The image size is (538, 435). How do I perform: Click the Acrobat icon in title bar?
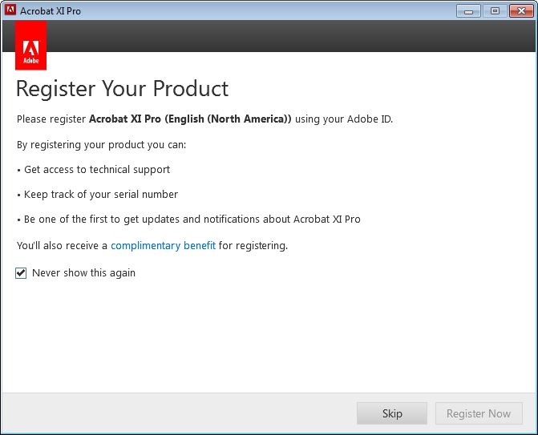coord(10,10)
